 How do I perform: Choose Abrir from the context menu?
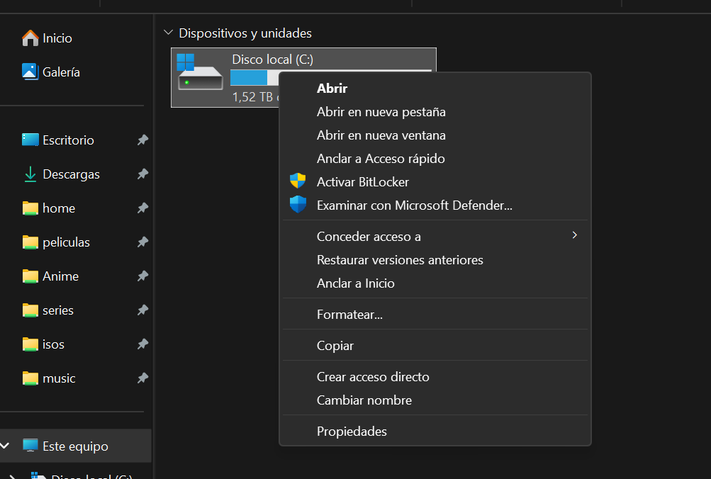[x=435, y=88]
